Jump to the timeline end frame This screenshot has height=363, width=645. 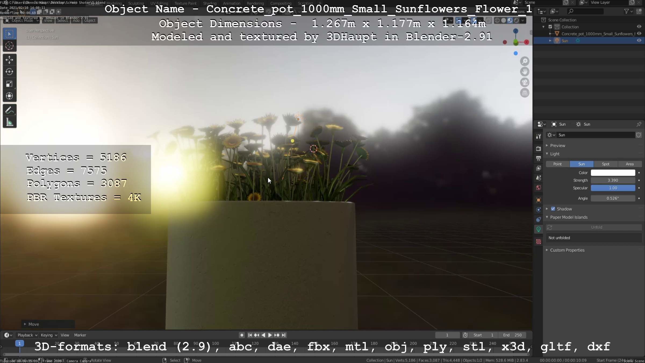pyautogui.click(x=284, y=335)
